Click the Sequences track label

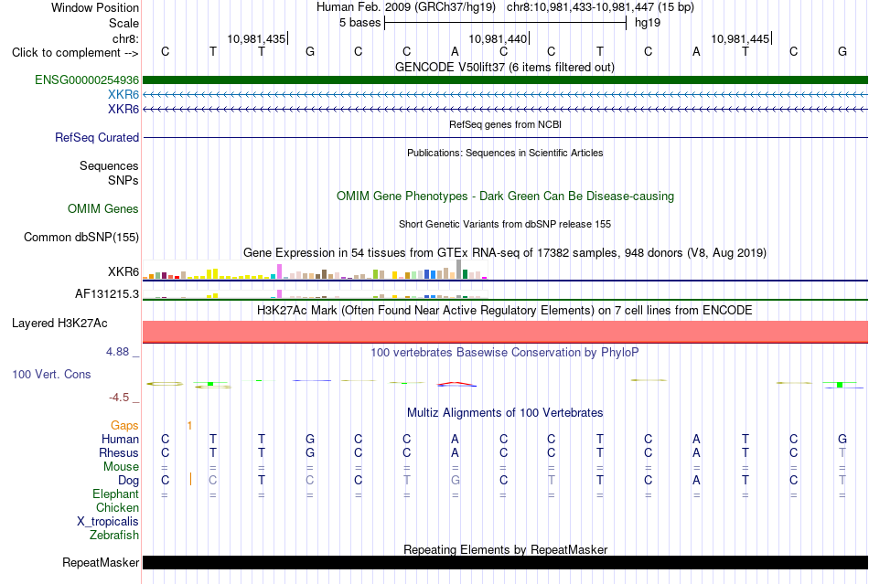(109, 165)
